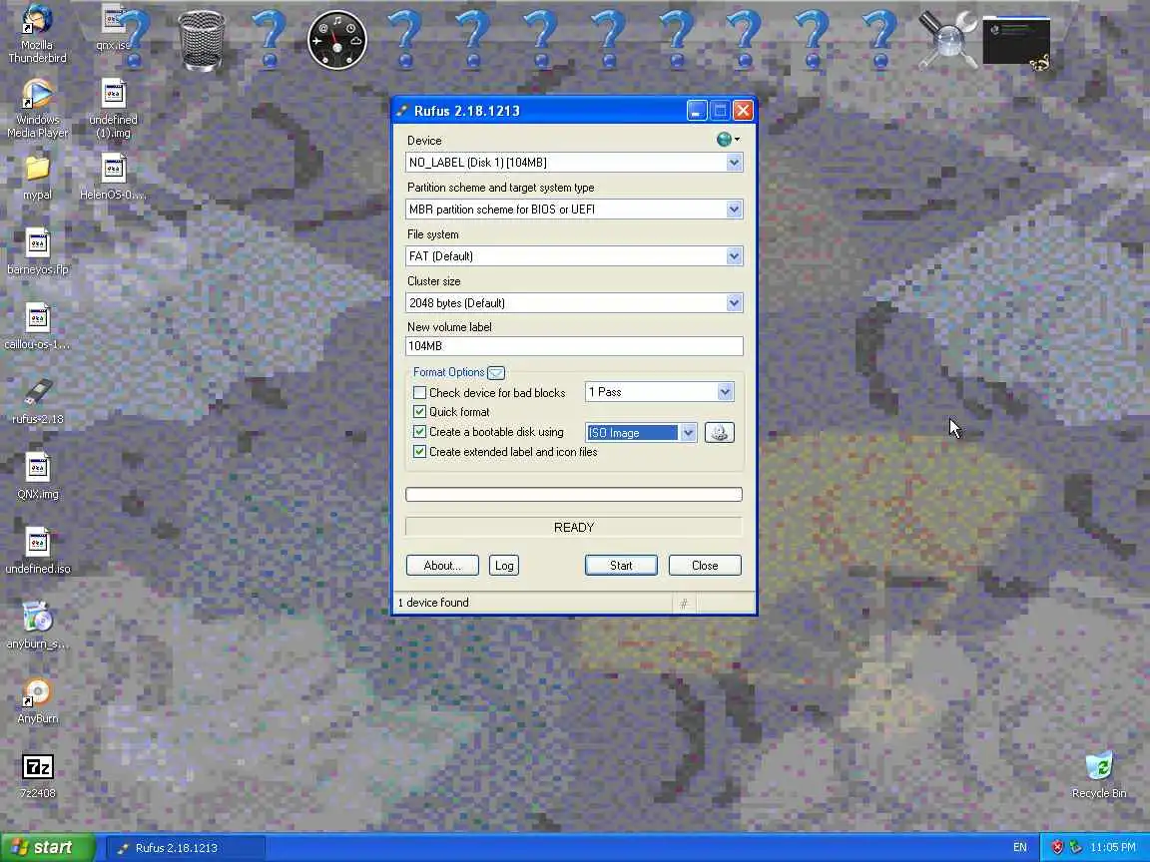Click the red security shield tray icon

[1057, 847]
